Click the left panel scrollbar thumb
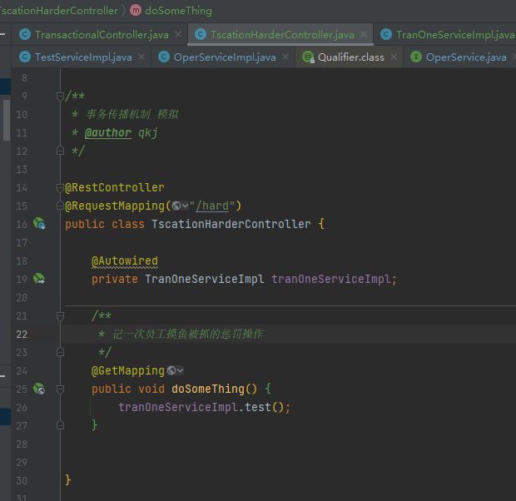This screenshot has width=516, height=501. click(7, 120)
